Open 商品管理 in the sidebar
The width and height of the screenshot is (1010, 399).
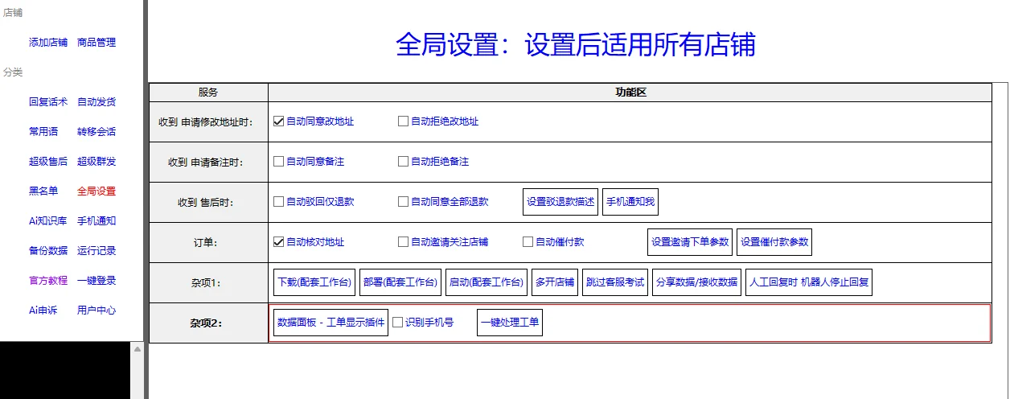96,43
